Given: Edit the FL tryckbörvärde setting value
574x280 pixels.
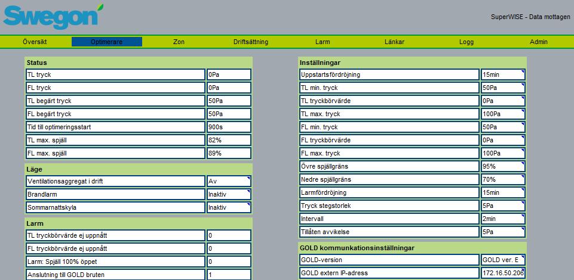Looking at the screenshot, I should [x=503, y=140].
